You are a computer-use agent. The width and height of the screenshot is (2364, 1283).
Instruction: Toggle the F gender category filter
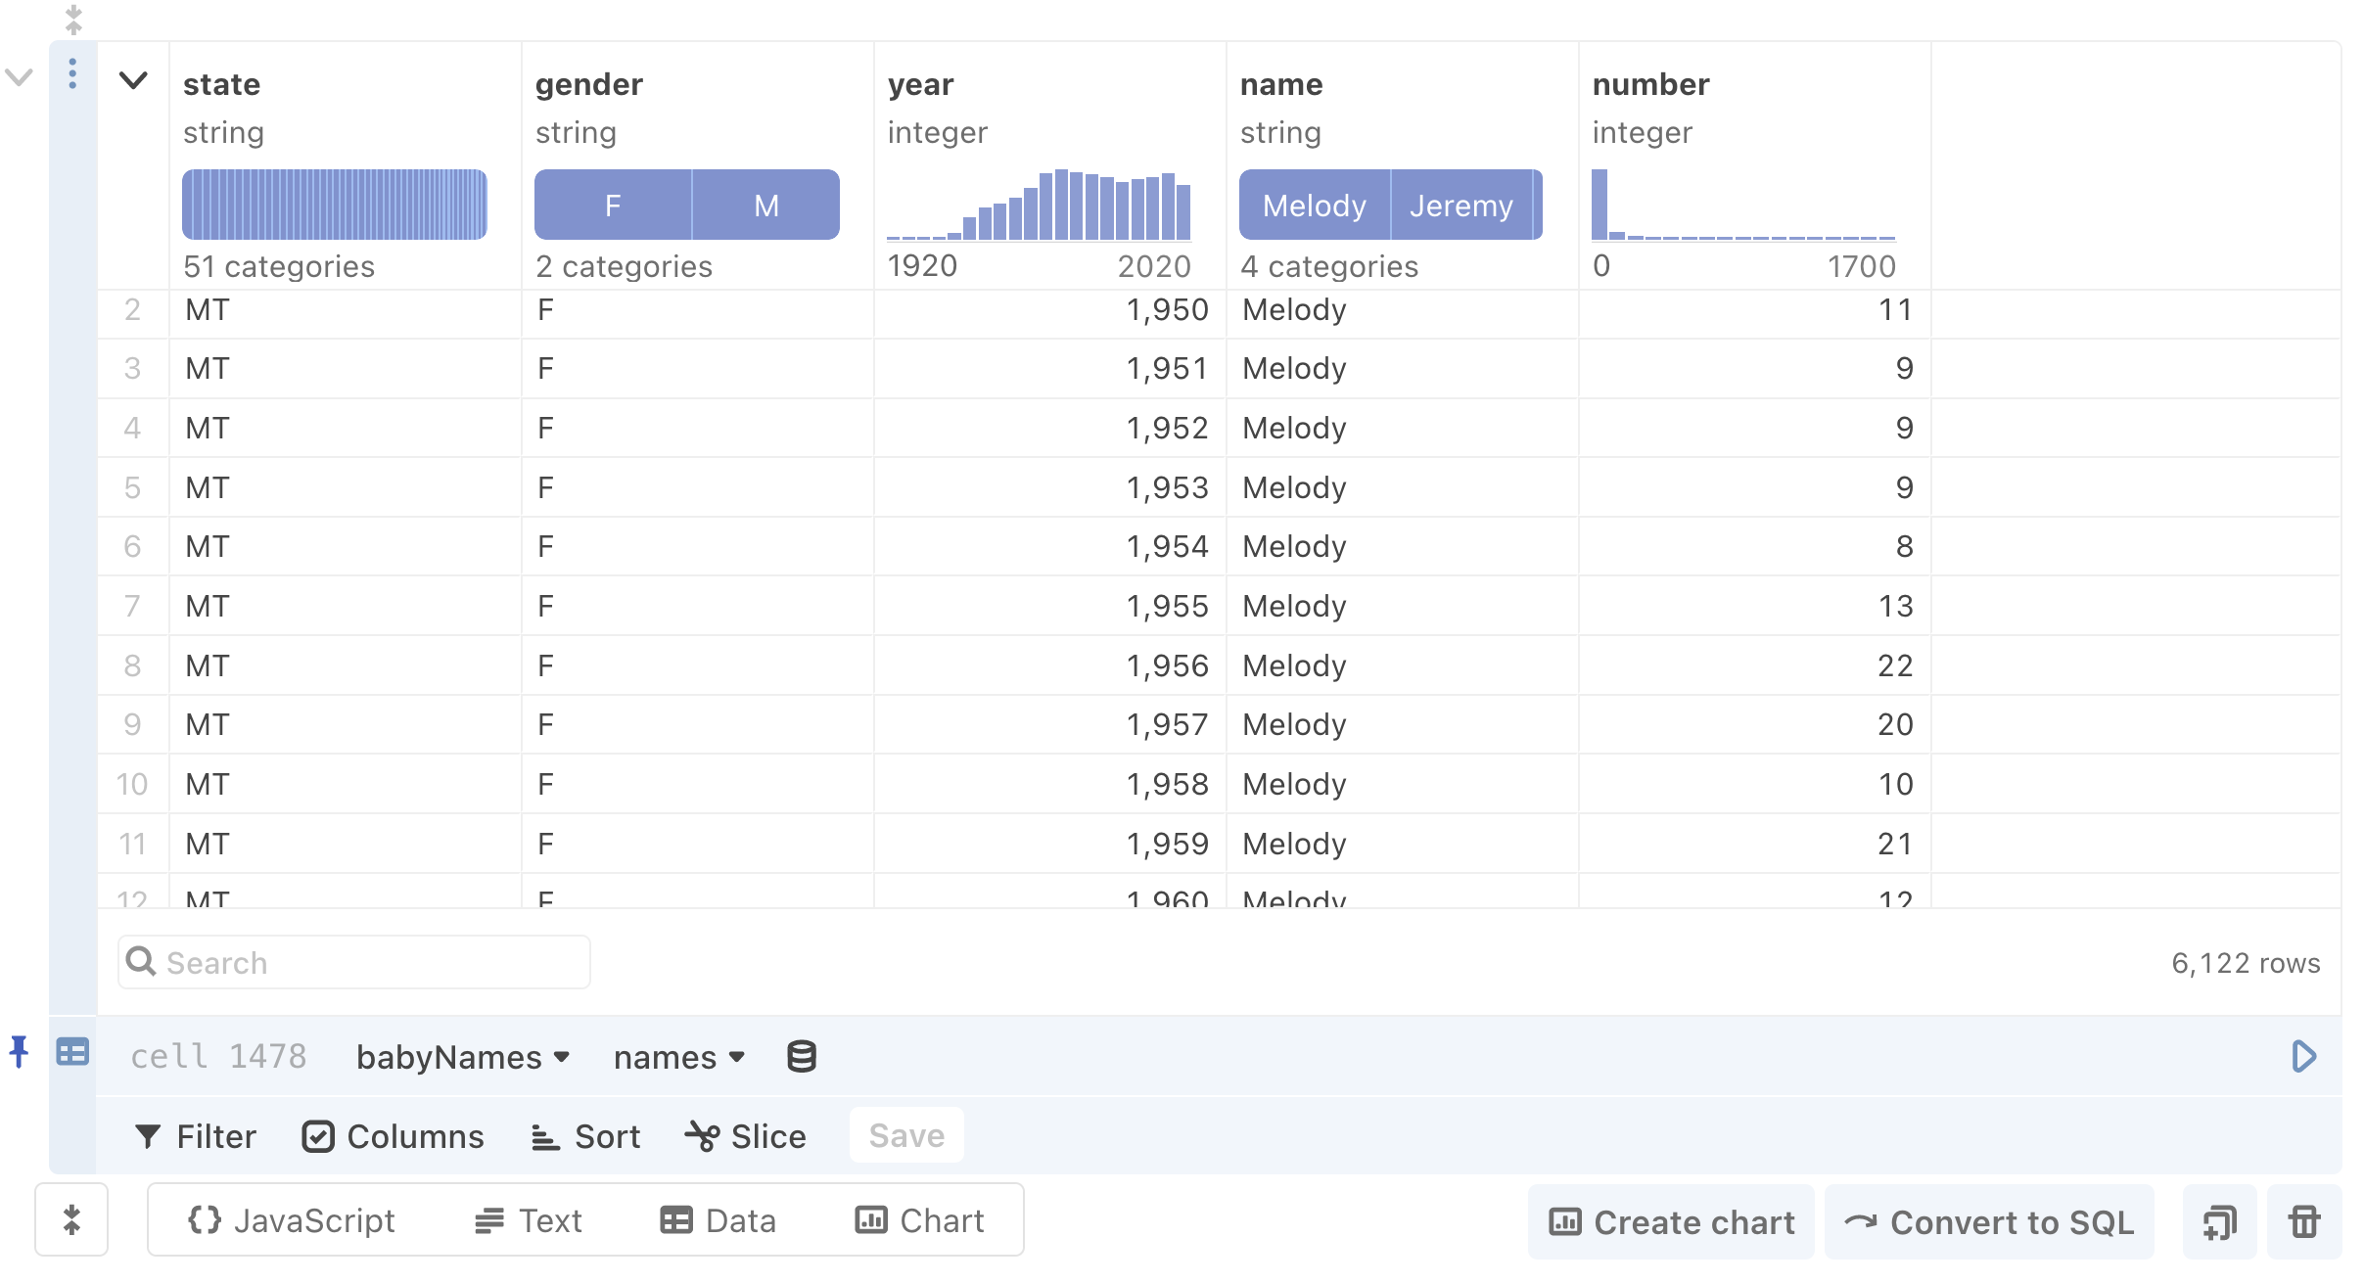613,205
